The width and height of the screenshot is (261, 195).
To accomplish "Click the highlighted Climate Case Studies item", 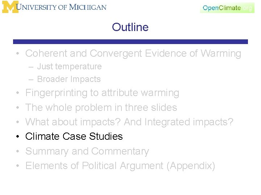I will point(74,136).
